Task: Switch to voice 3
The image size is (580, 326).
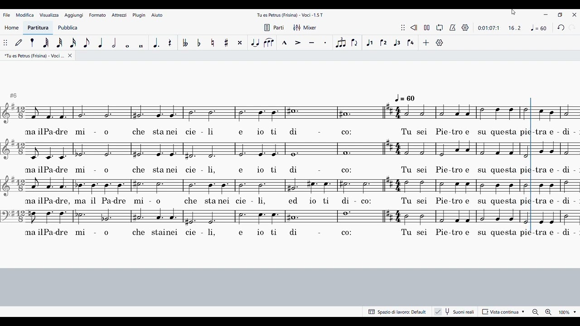Action: (397, 43)
